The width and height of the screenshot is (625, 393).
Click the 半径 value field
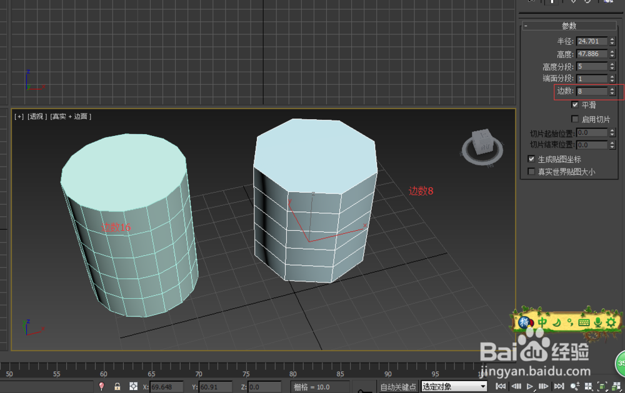(x=592, y=41)
